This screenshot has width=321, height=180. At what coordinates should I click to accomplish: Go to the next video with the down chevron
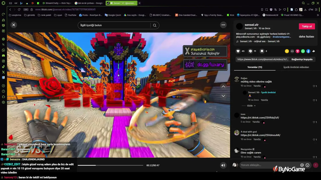pos(223,96)
